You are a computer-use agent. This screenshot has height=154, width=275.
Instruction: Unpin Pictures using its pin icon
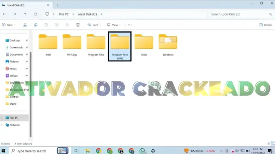tap(27, 62)
